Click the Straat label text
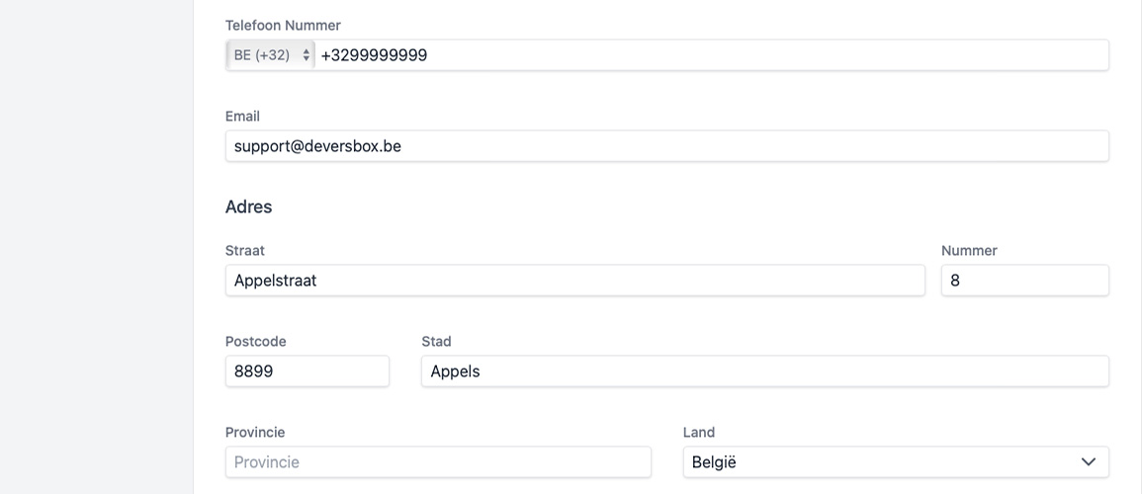Image resolution: width=1142 pixels, height=494 pixels. click(245, 251)
